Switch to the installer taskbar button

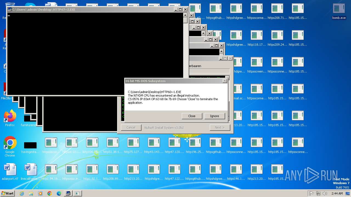point(78,193)
